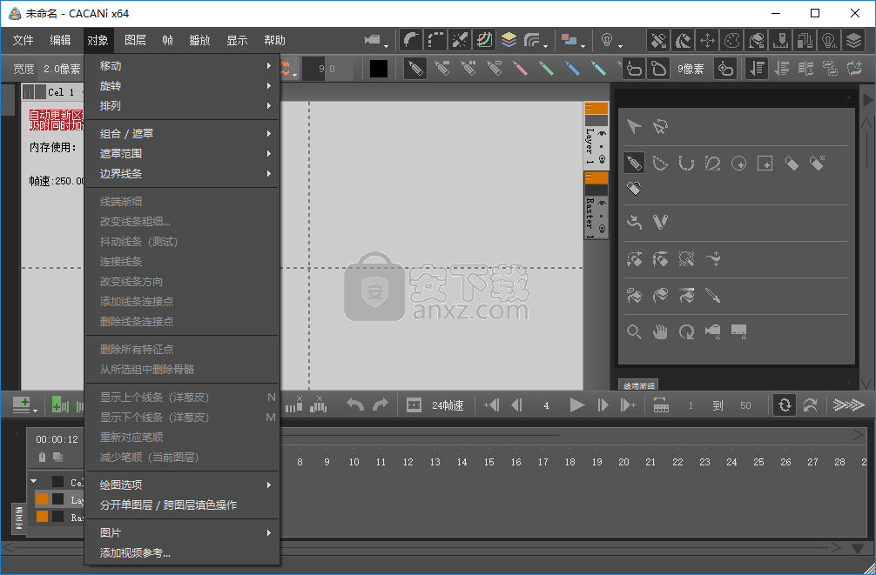Toggle the orange range marker button

tap(661, 405)
